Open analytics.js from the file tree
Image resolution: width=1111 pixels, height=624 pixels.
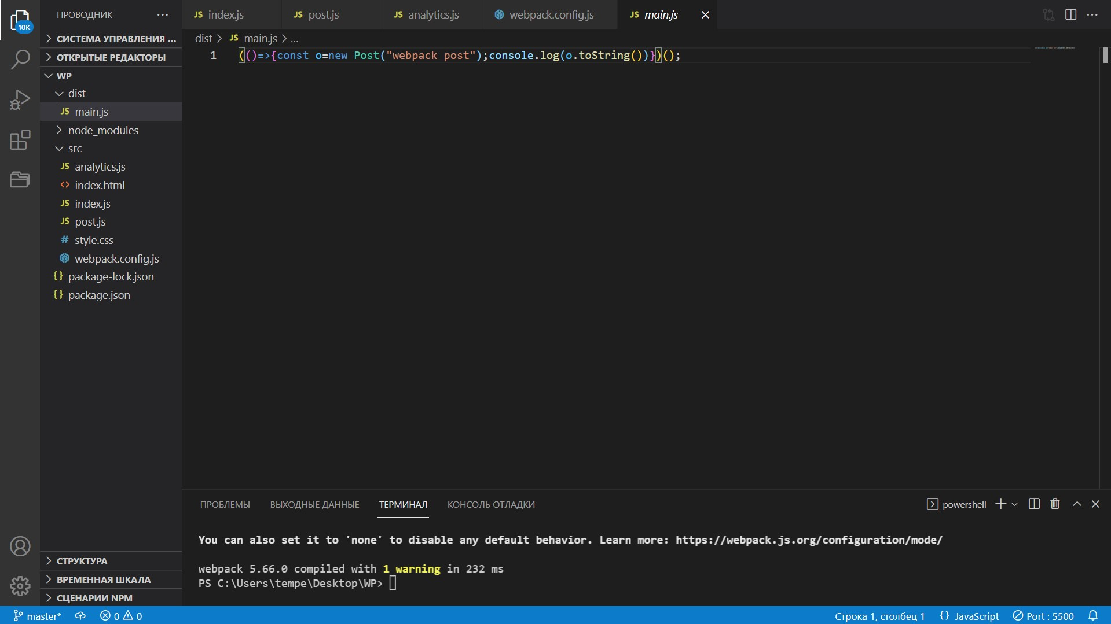111,167
